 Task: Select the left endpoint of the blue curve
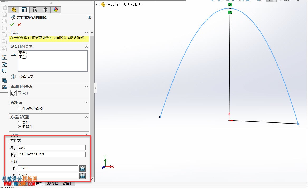pos(160,117)
